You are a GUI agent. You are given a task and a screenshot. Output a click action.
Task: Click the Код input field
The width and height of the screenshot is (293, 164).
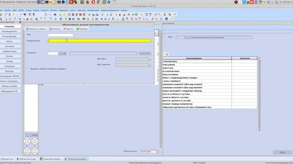[x=60, y=35]
